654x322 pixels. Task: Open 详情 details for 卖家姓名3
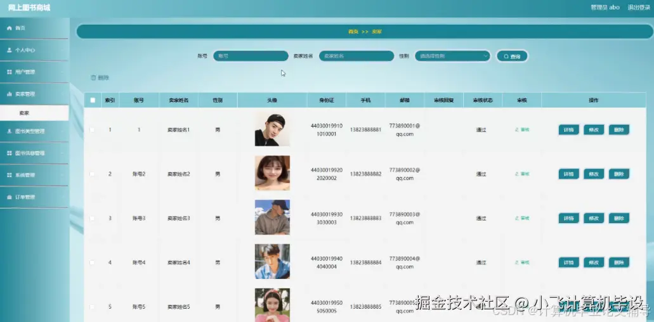click(x=568, y=218)
